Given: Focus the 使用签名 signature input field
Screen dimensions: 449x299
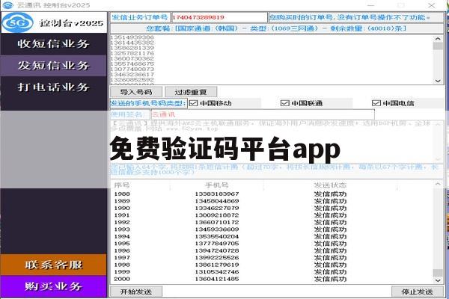Looking at the screenshot, I should (x=263, y=114).
